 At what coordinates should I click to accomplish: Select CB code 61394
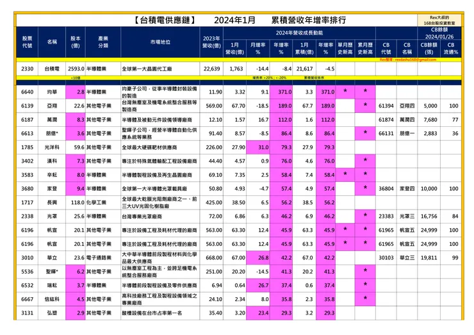pos(386,106)
